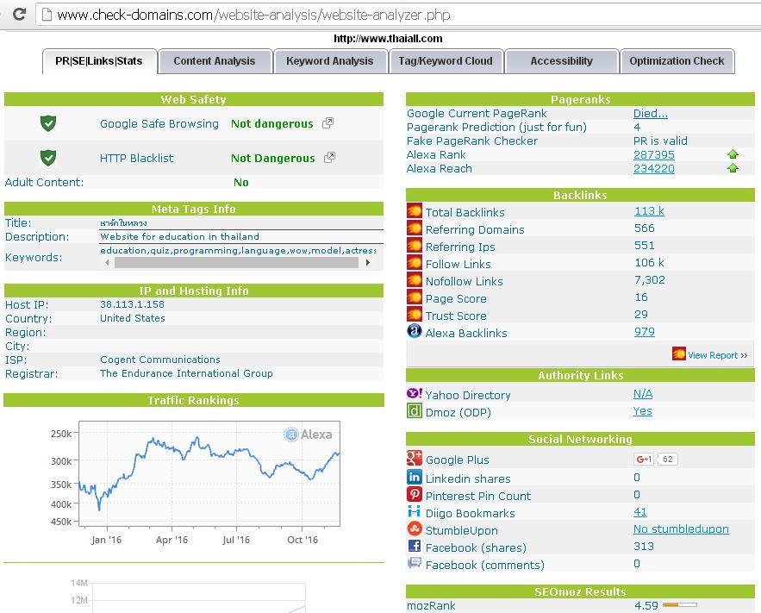Open the Accessibility tab
Viewport: 761px width, 613px height.
pos(561,61)
